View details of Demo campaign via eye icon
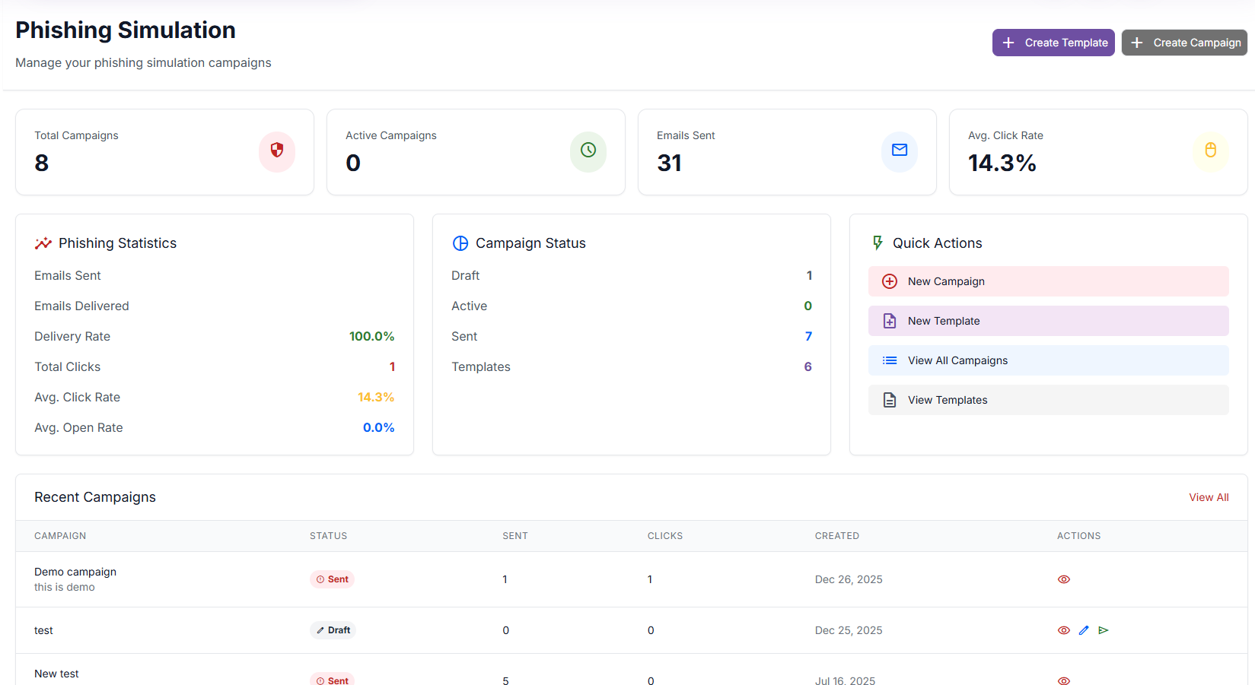Screen dimensions: 1255x685 1063,579
